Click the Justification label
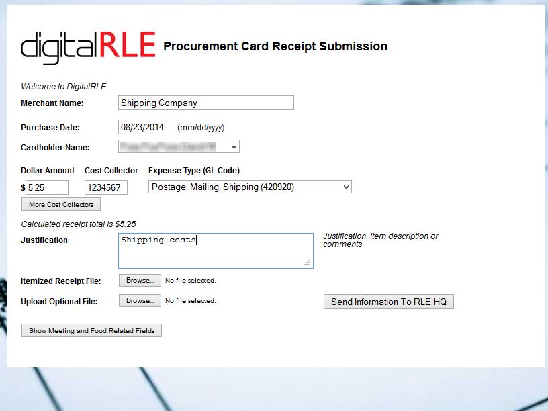 (44, 240)
